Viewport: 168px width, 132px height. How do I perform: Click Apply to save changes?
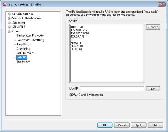[x=139, y=125]
